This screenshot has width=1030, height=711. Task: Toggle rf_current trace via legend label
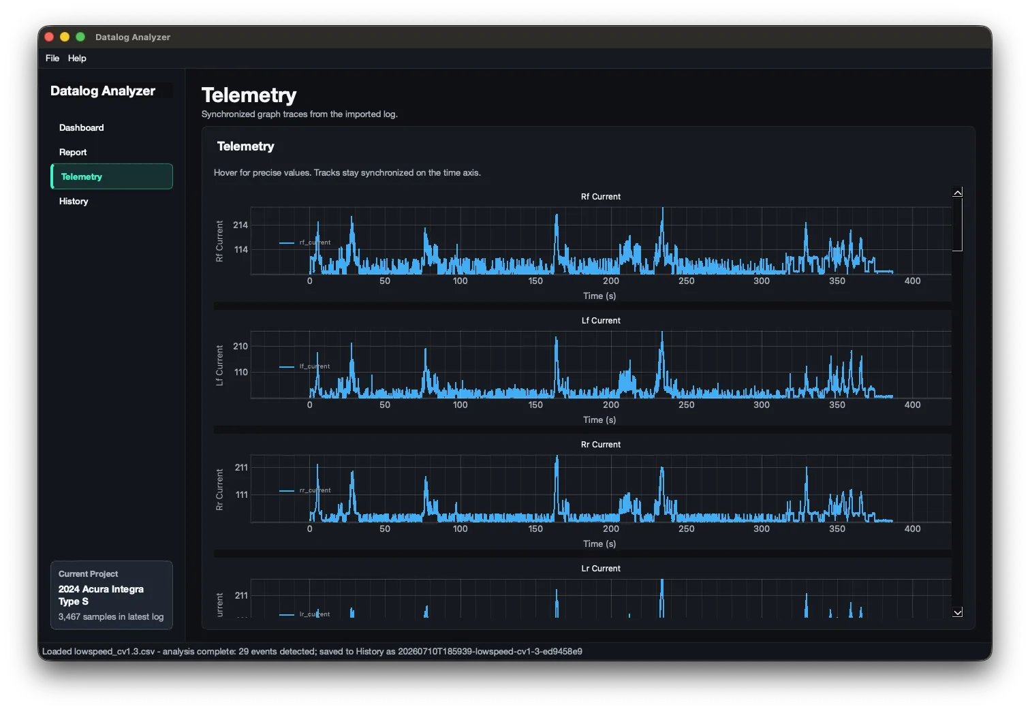click(x=315, y=242)
